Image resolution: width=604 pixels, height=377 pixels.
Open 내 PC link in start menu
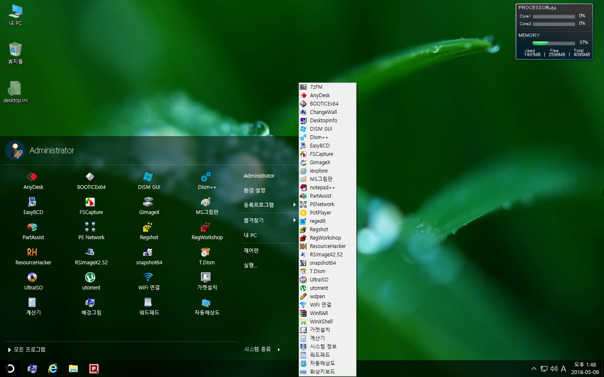click(250, 235)
